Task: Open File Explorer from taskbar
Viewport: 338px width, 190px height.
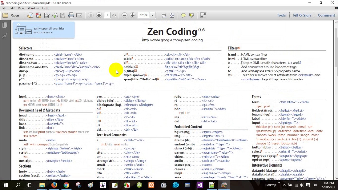Action: (42, 185)
